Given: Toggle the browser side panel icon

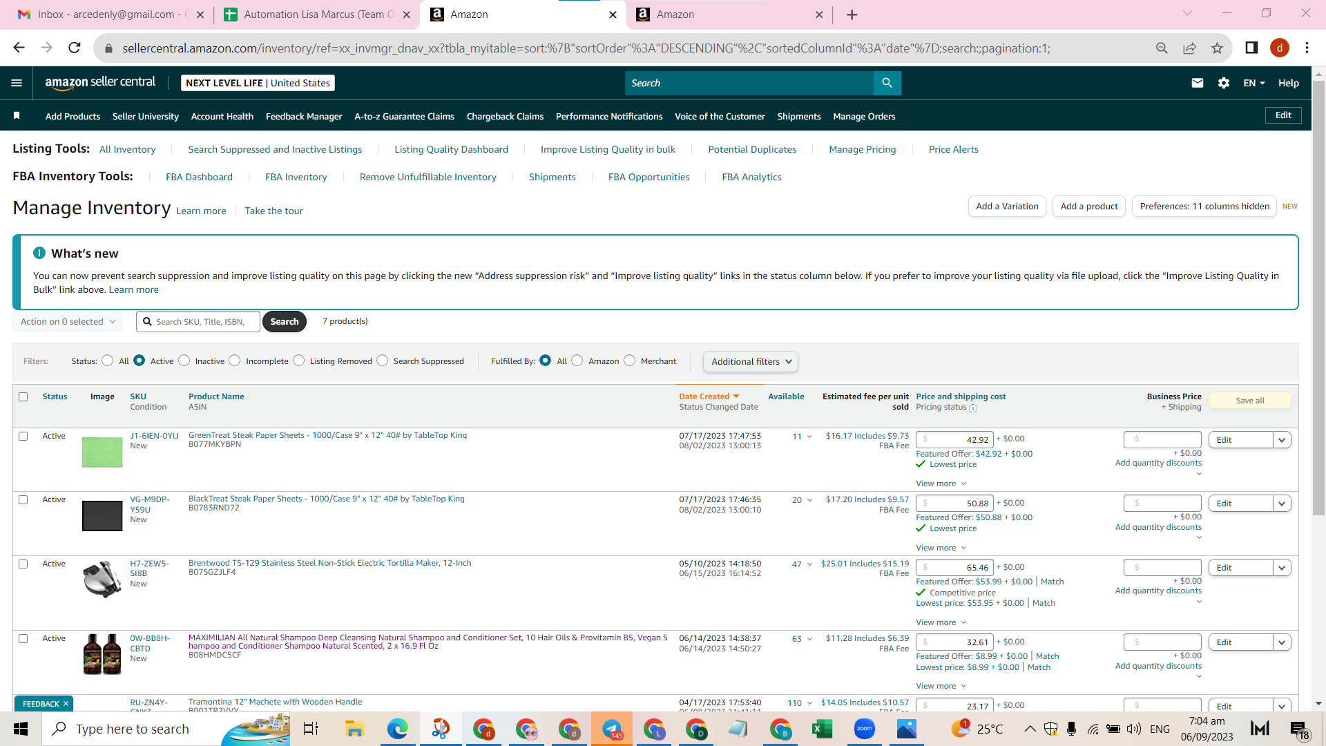Looking at the screenshot, I should pos(1251,48).
